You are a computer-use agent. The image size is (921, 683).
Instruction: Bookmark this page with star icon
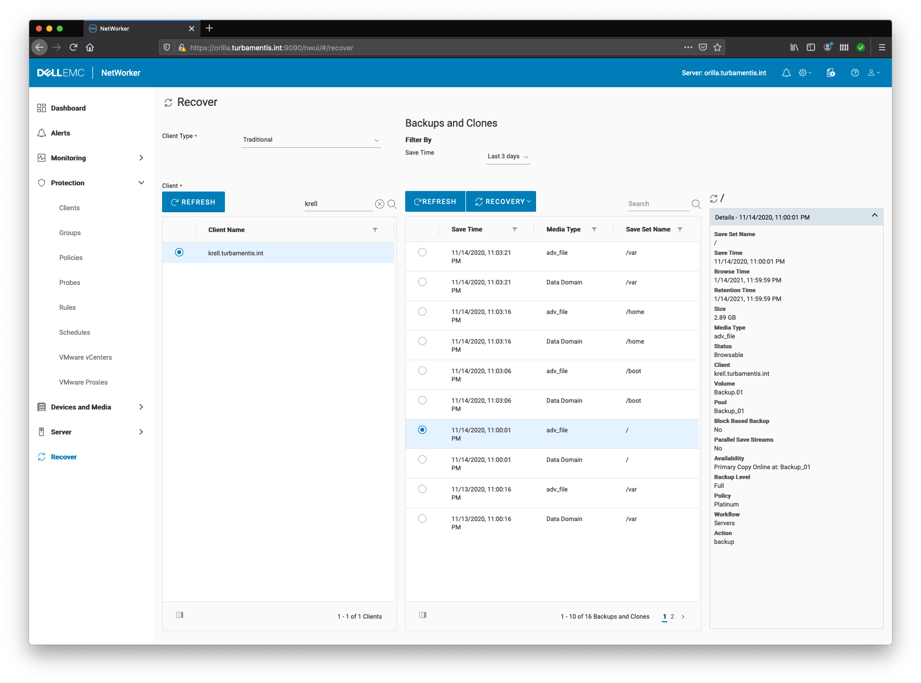pos(717,47)
